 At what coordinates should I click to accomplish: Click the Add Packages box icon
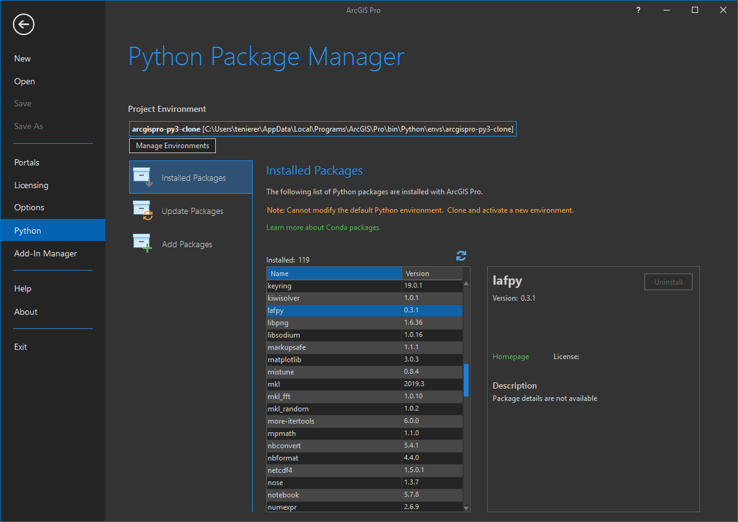[143, 243]
